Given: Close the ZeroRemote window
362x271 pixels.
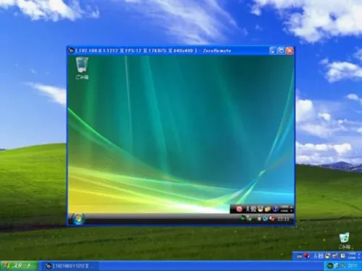Looking at the screenshot, I should coord(290,51).
